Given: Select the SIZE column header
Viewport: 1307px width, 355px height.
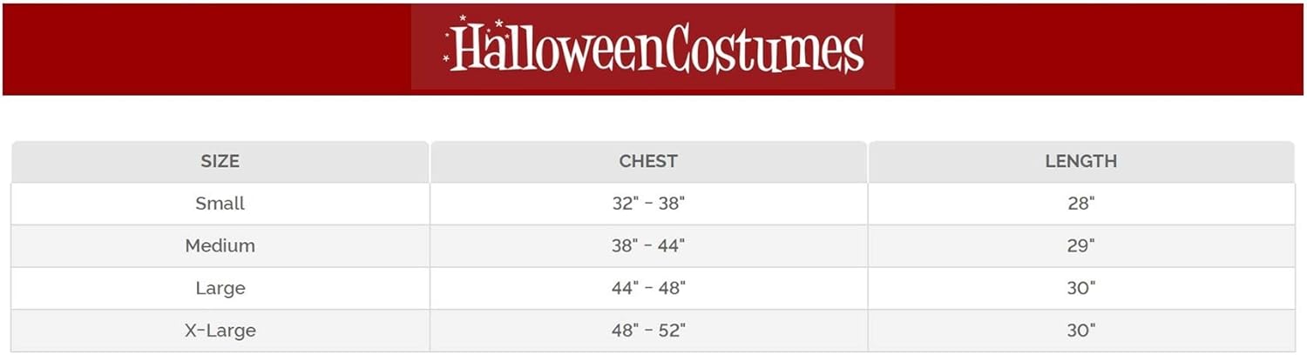Looking at the screenshot, I should coord(220,161).
